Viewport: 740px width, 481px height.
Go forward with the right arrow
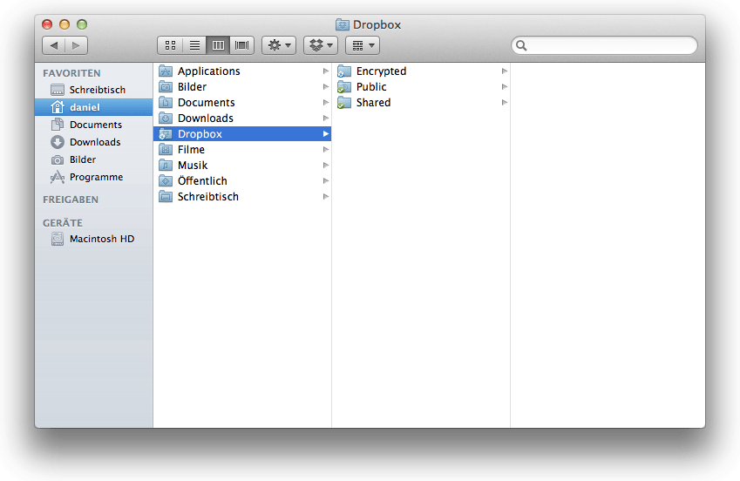click(76, 45)
